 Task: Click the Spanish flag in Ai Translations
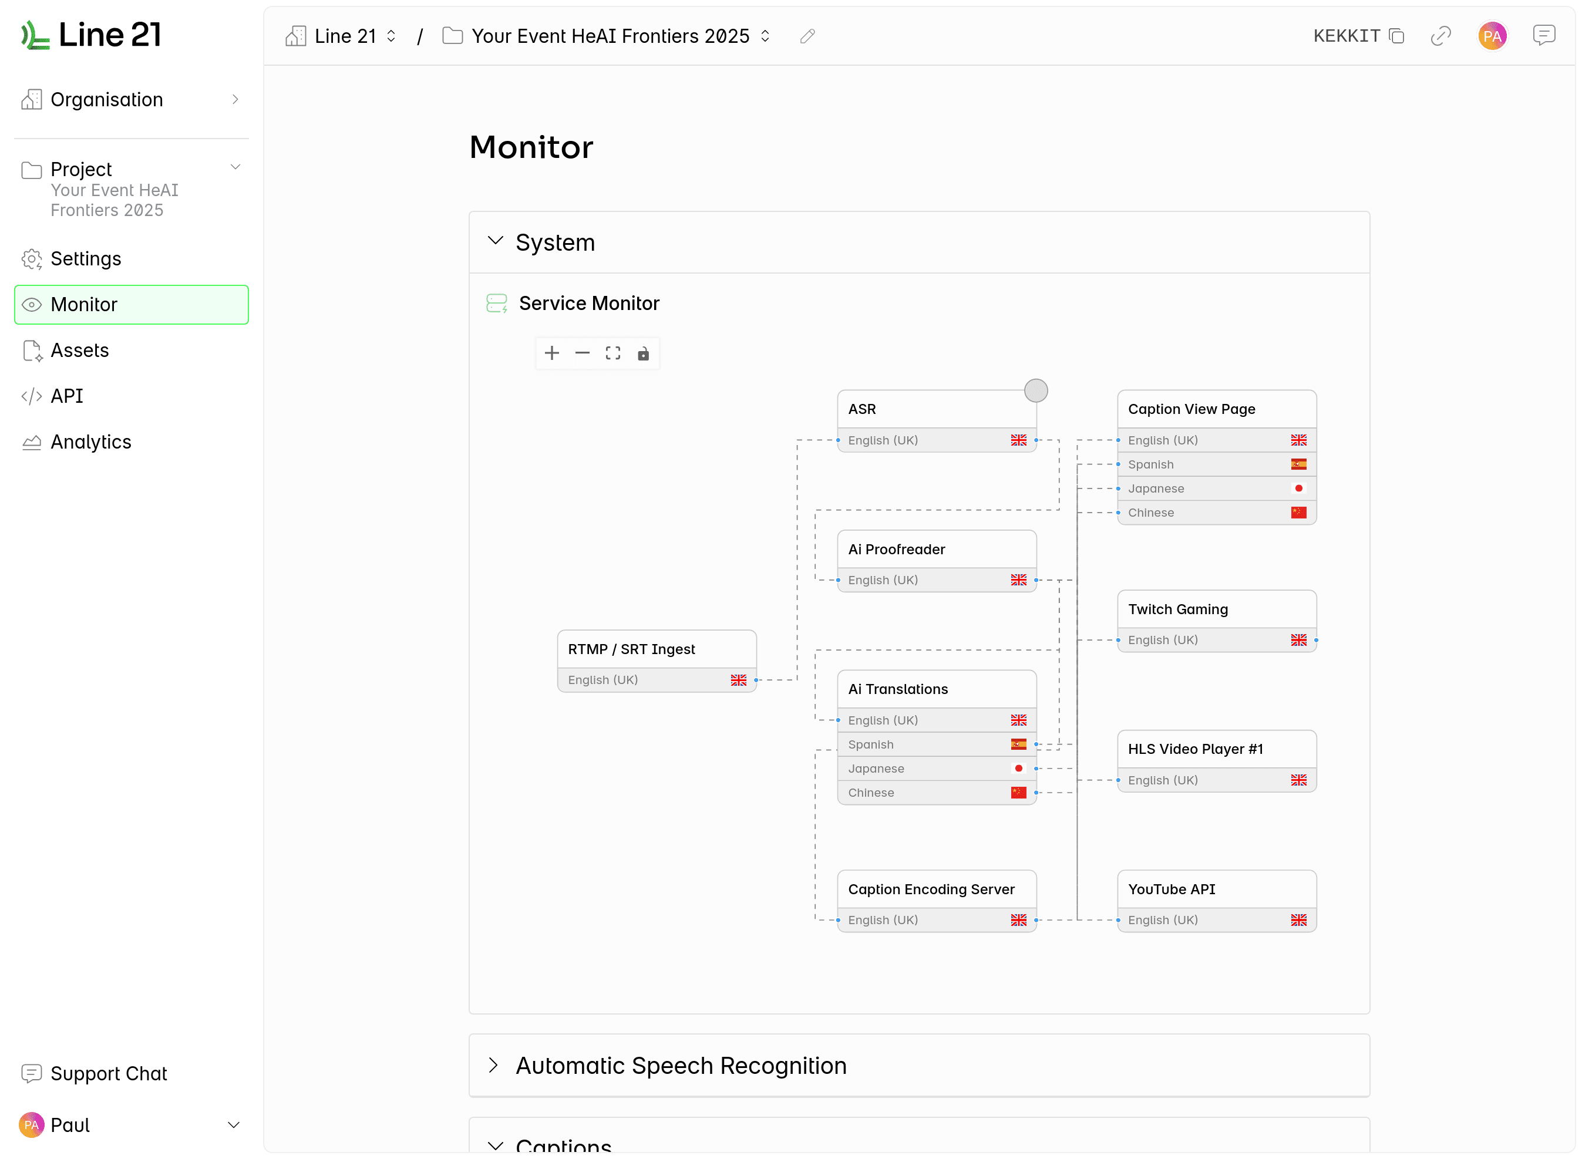click(1018, 744)
